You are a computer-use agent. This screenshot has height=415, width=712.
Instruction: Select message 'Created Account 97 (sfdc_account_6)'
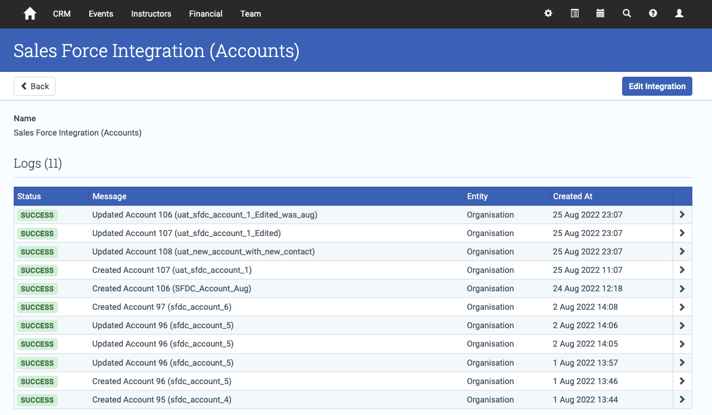pyautogui.click(x=162, y=307)
